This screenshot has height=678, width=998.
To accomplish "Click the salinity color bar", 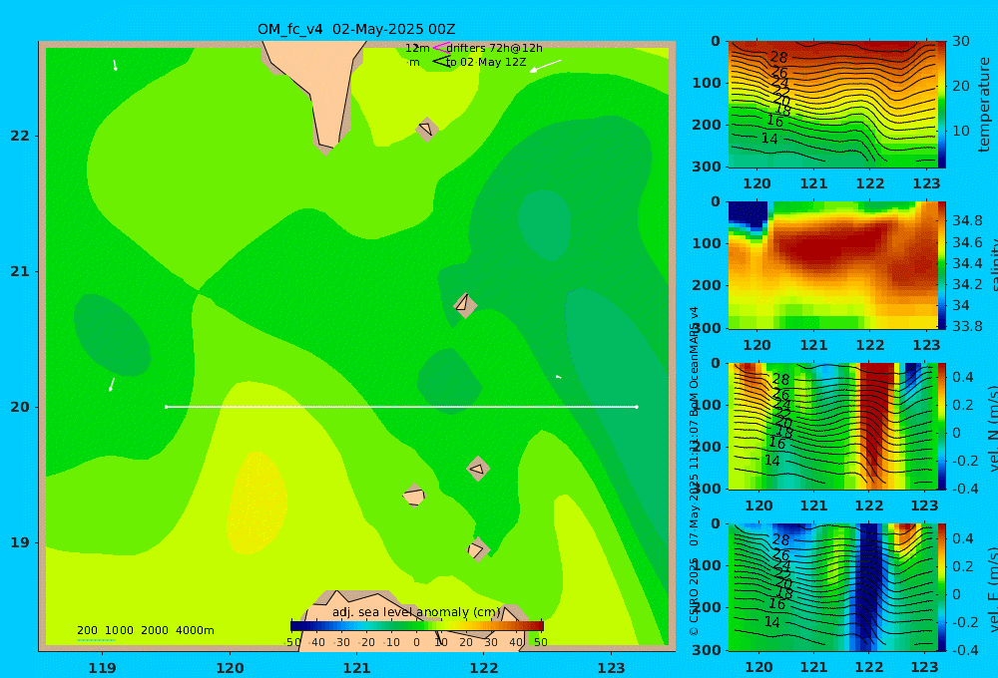I will (941, 265).
